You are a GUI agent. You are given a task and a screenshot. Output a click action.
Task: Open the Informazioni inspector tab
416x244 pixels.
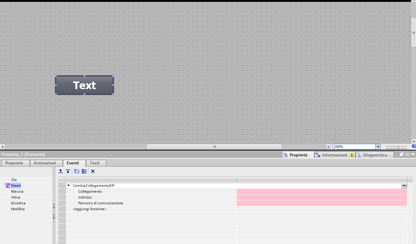click(335, 155)
